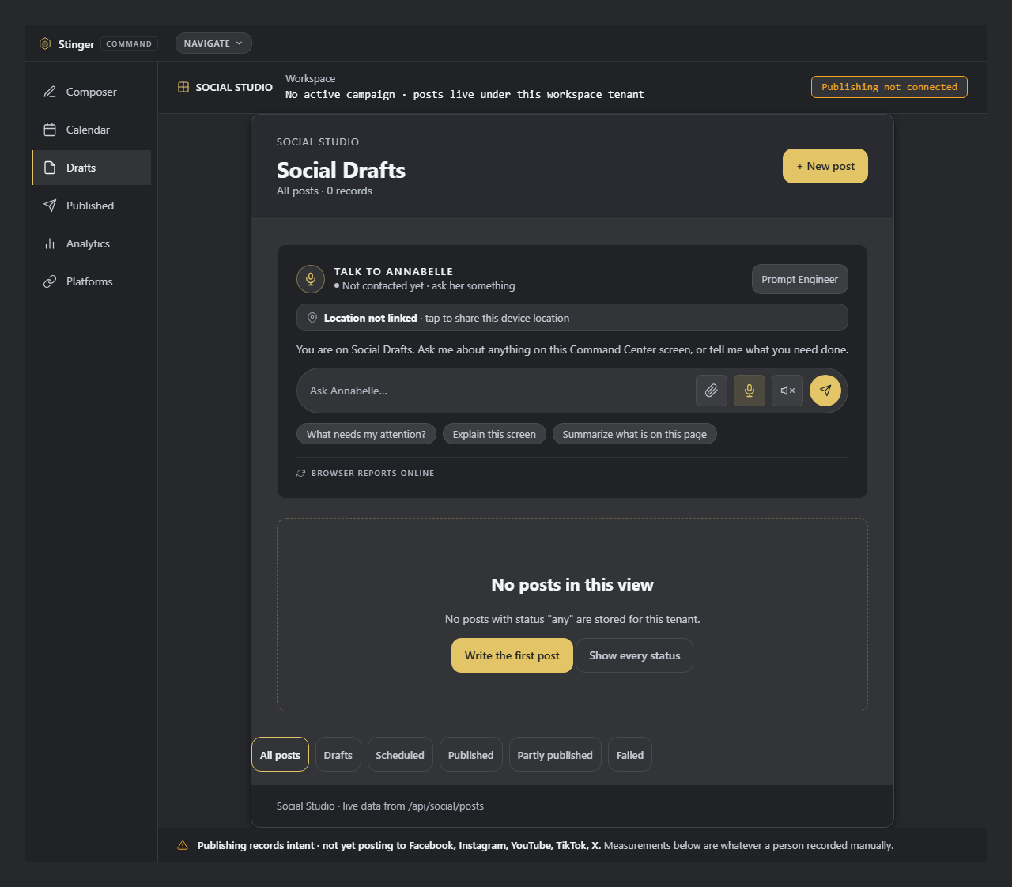Click Annabelle's round microphone avatar icon
This screenshot has height=887, width=1012.
click(311, 278)
